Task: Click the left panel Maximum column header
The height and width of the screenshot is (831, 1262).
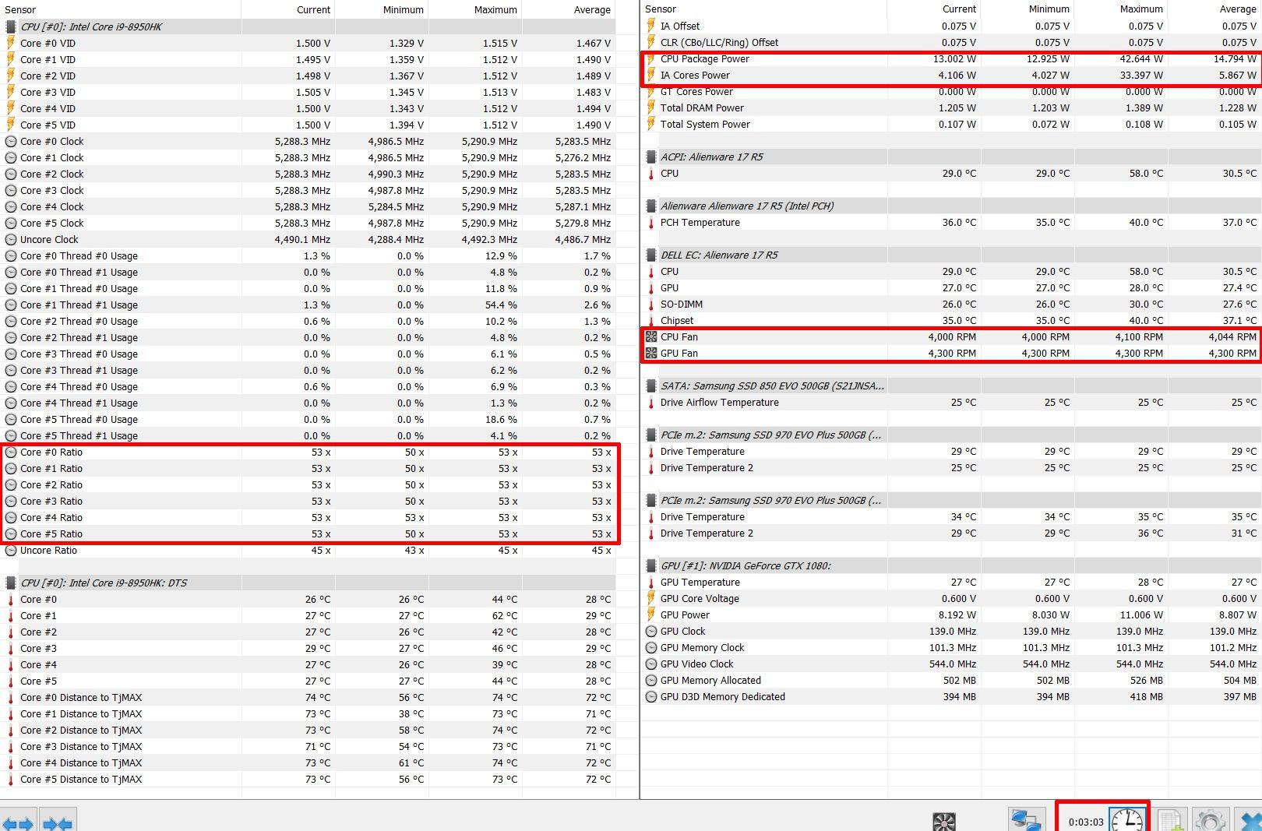Action: pyautogui.click(x=495, y=9)
